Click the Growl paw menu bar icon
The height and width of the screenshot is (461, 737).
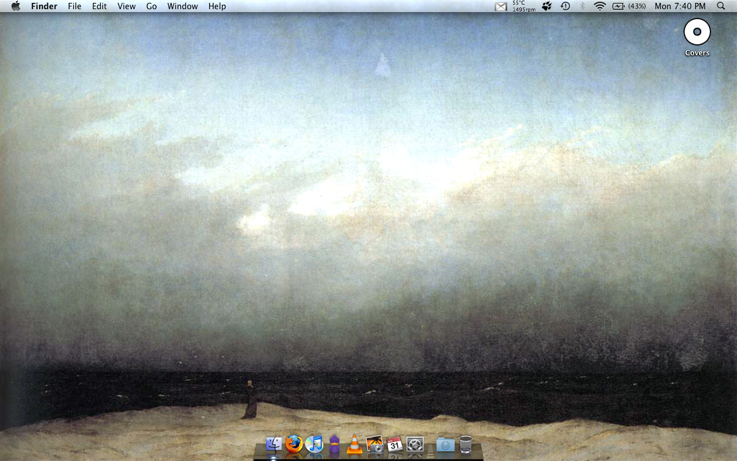[547, 6]
